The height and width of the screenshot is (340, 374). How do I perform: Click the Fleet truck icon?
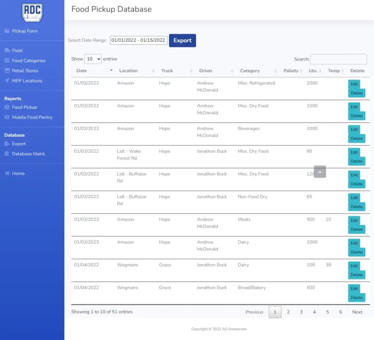(x=7, y=50)
